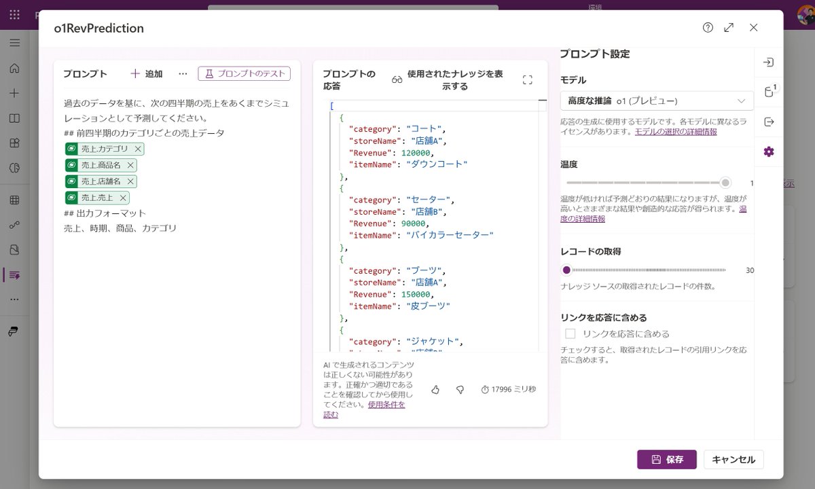Run プロンプトのテスト
815x489 pixels.
pos(246,73)
